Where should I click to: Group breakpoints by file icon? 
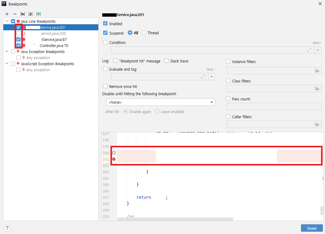point(31,14)
